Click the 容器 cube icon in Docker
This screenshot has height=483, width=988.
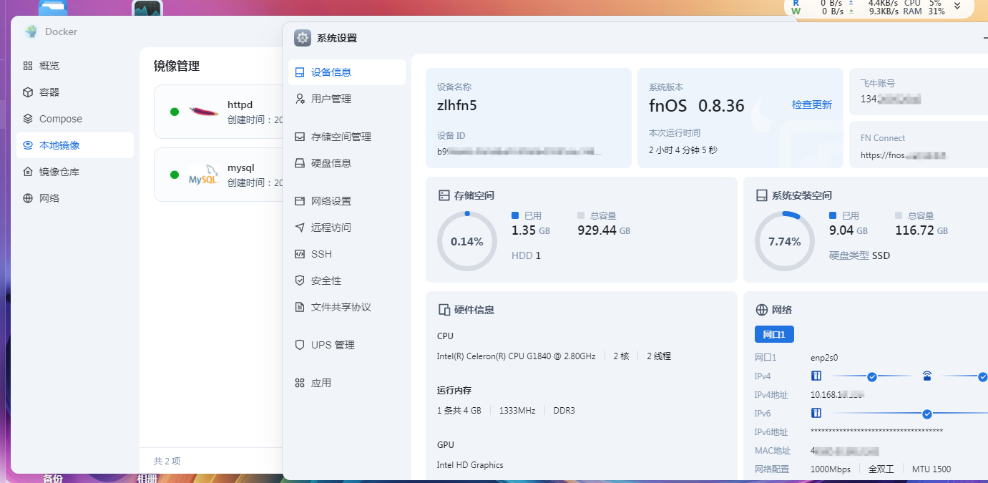[28, 92]
